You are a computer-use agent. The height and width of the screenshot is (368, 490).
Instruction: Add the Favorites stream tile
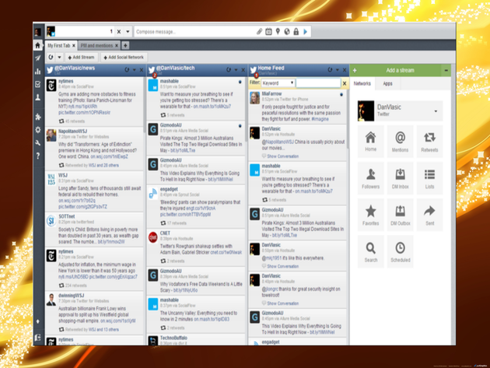click(371, 215)
